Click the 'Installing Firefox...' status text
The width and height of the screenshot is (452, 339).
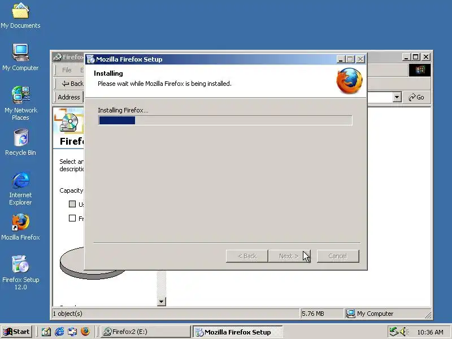click(123, 110)
